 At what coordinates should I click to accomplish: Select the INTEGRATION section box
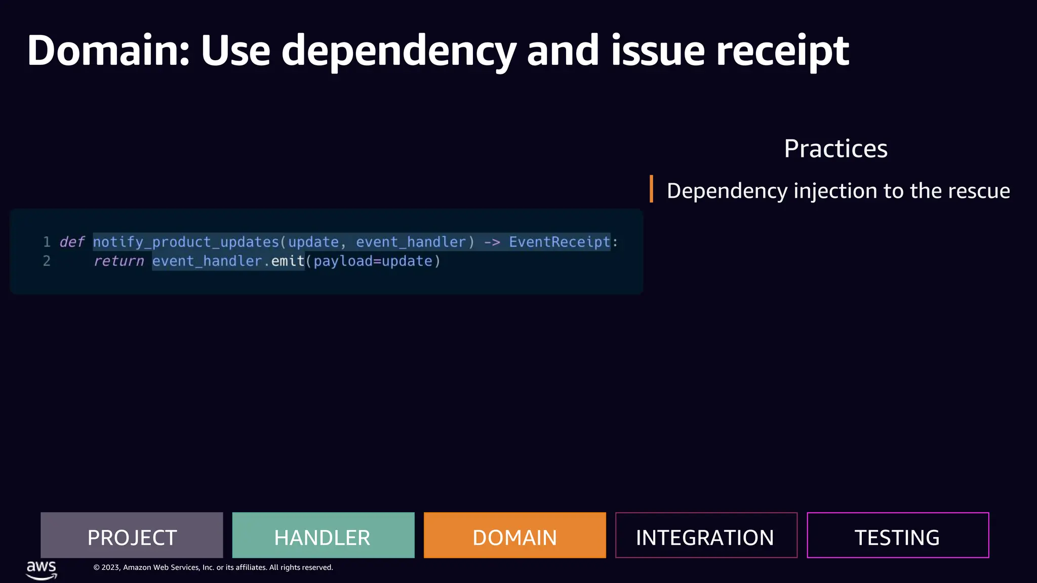(x=706, y=535)
